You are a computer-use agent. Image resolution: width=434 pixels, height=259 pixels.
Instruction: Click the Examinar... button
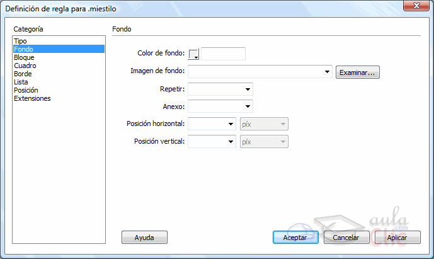(358, 72)
